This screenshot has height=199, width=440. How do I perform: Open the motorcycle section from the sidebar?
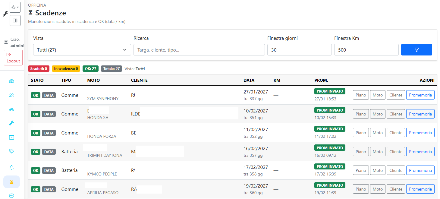tap(11, 109)
